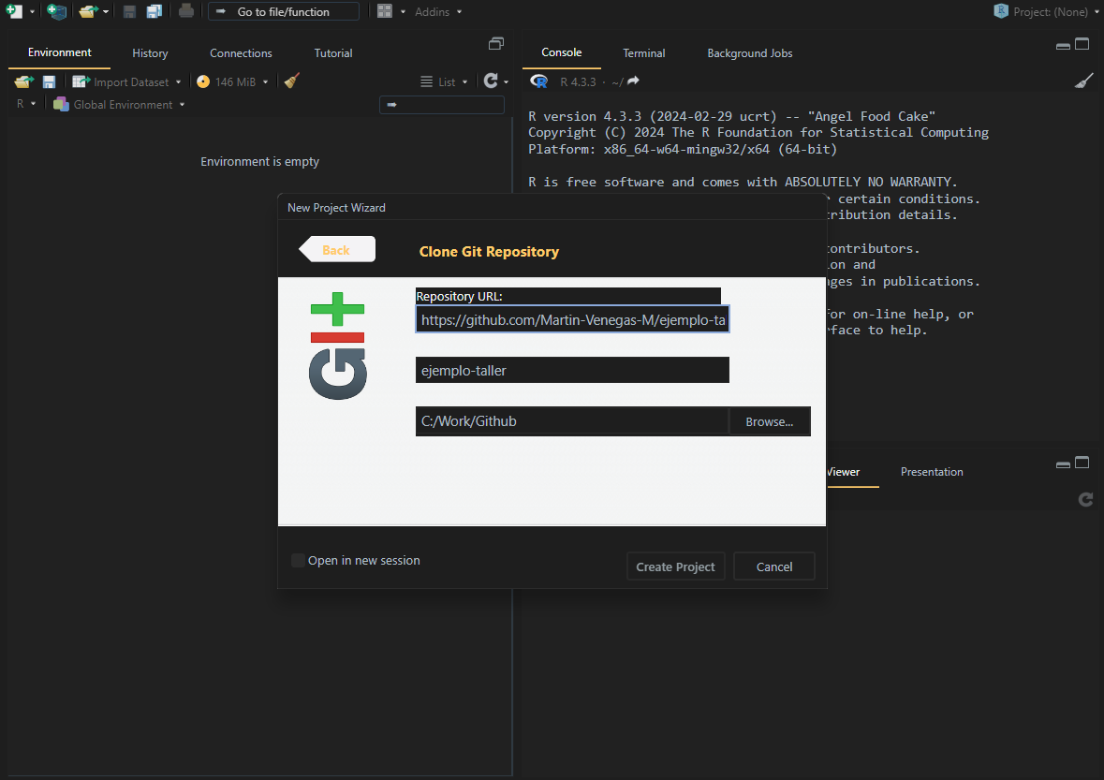The height and width of the screenshot is (780, 1104).
Task: Refresh the environment pane
Action: pos(491,81)
